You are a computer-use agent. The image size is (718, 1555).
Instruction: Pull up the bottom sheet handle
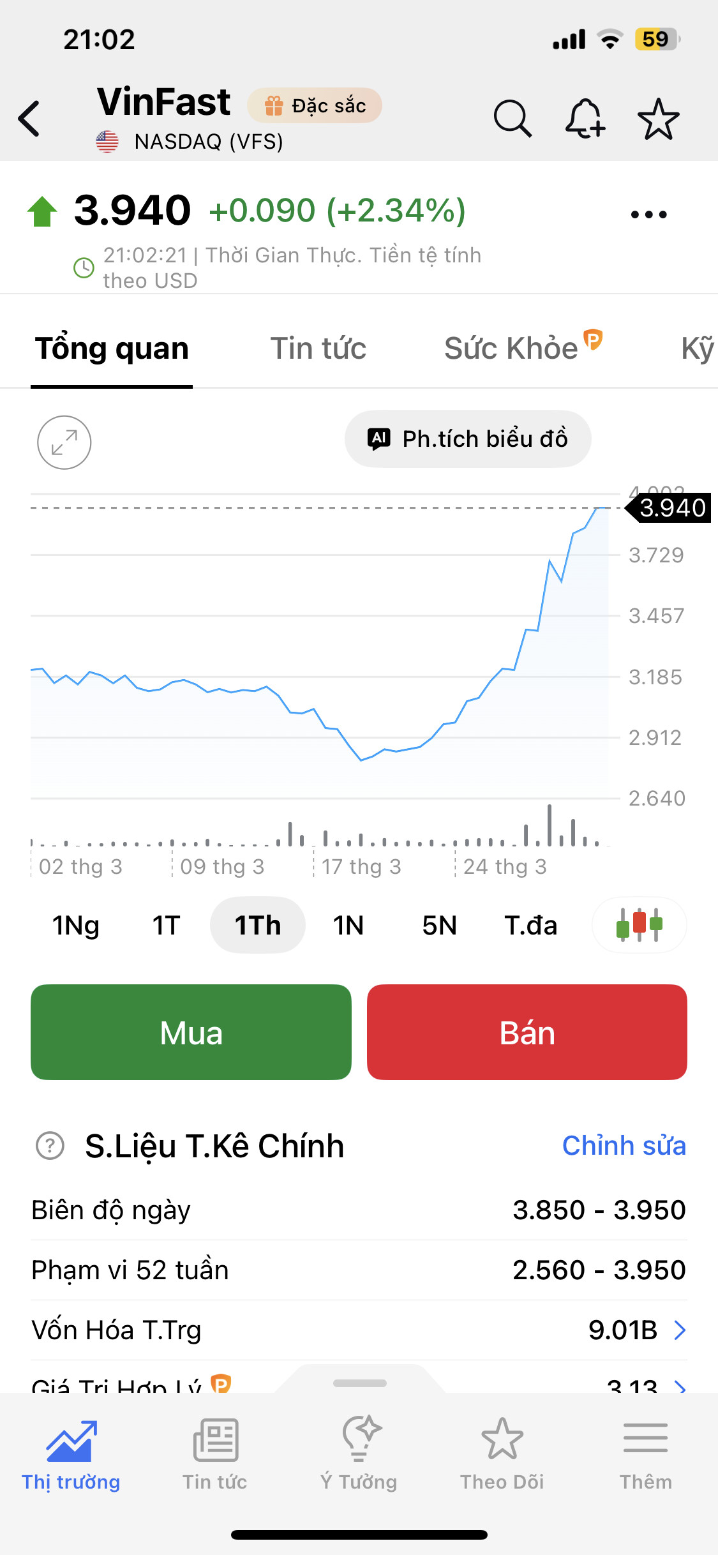(359, 1383)
